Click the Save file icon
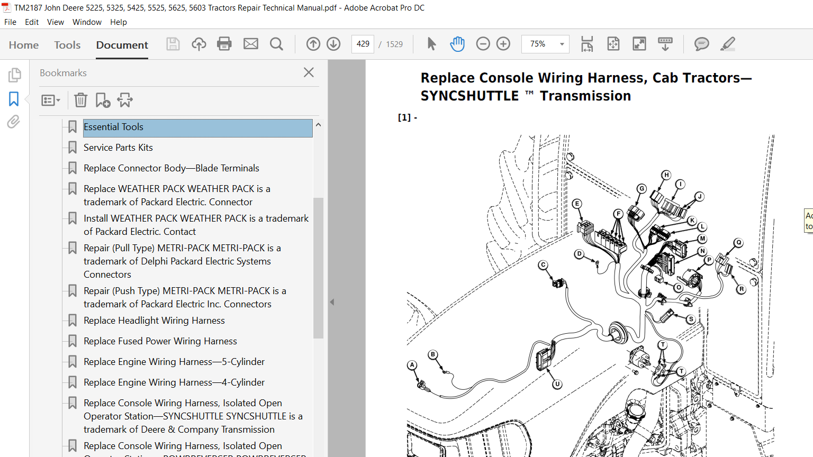 (173, 44)
